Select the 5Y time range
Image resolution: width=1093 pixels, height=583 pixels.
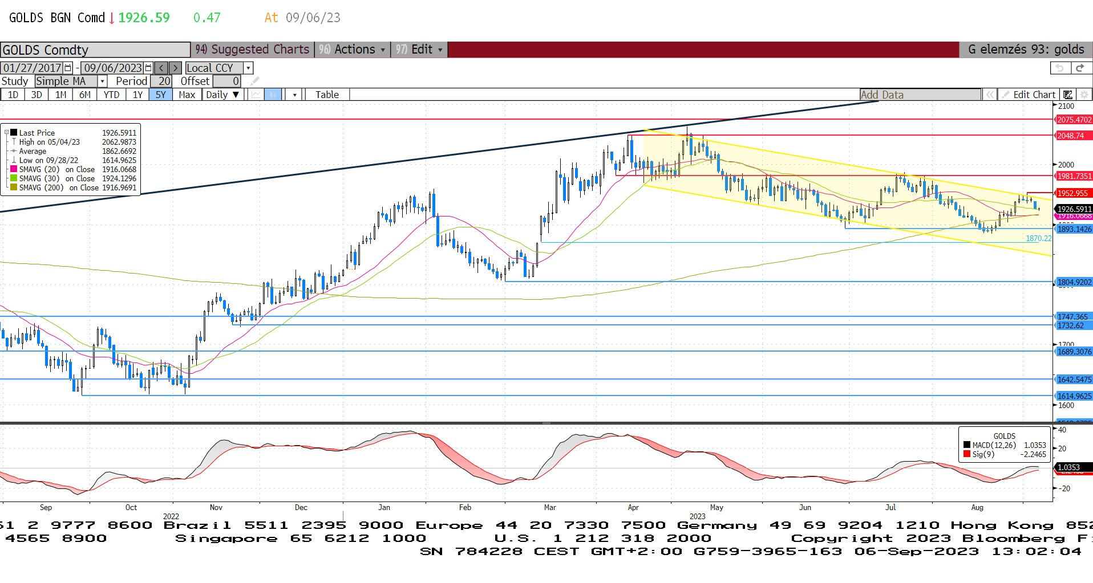(x=161, y=95)
